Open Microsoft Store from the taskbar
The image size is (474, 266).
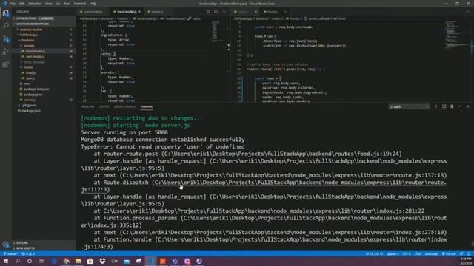tap(90, 261)
